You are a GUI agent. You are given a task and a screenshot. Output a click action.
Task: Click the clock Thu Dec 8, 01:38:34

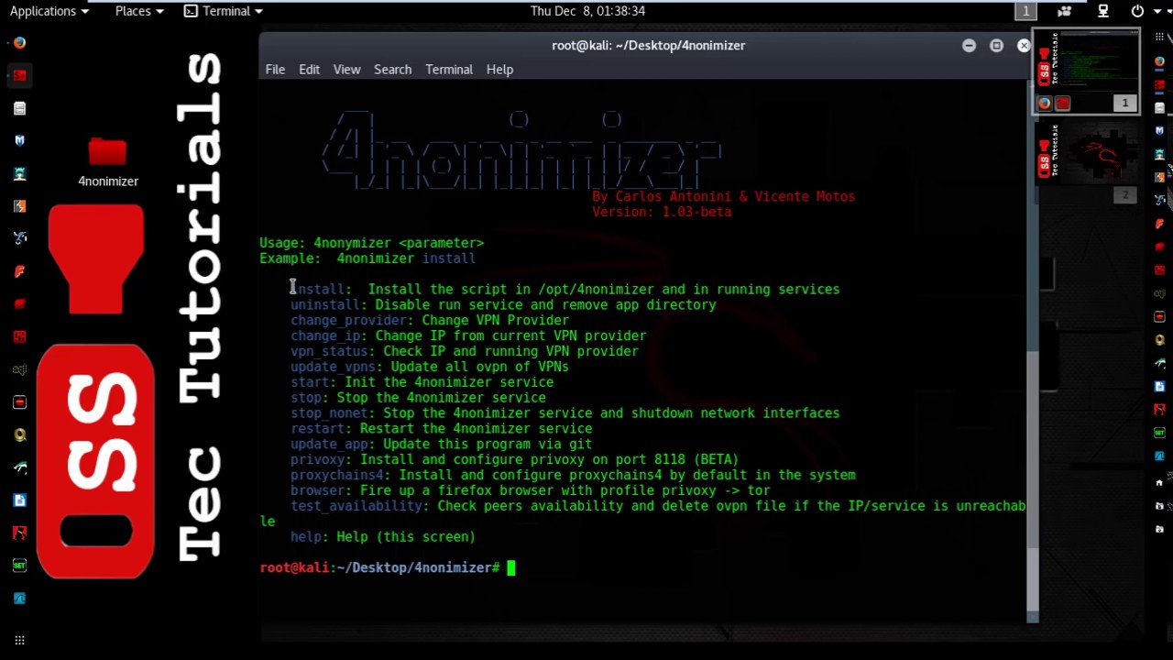(587, 11)
